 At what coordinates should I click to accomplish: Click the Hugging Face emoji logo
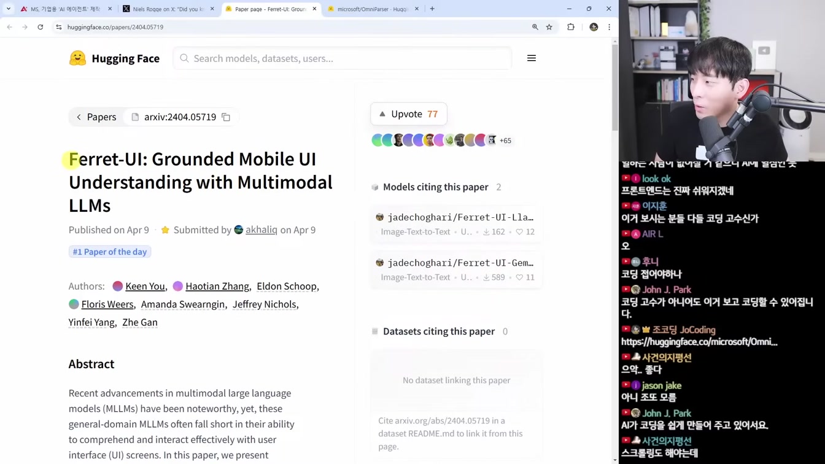pos(77,58)
